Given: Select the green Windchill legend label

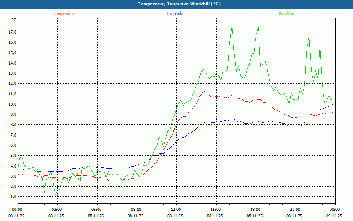Looking at the screenshot, I should pos(287,13).
